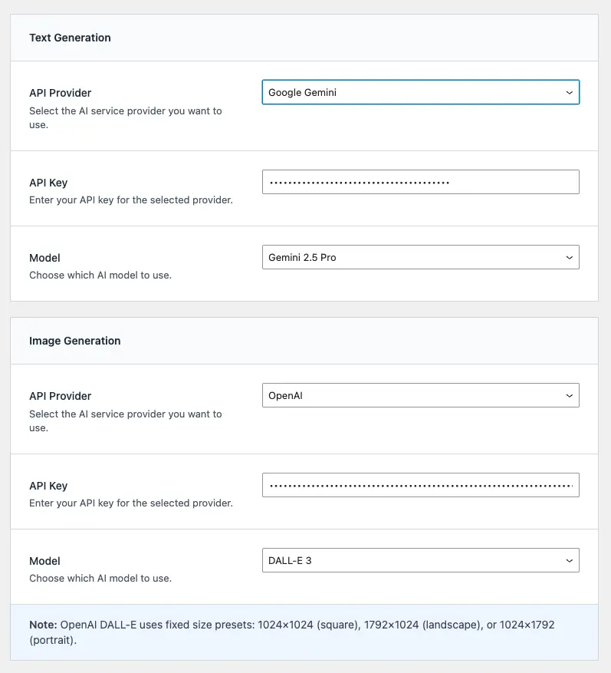Click the API Provider label under Image Generation
Screen dimensions: 611x673
pyautogui.click(x=60, y=397)
